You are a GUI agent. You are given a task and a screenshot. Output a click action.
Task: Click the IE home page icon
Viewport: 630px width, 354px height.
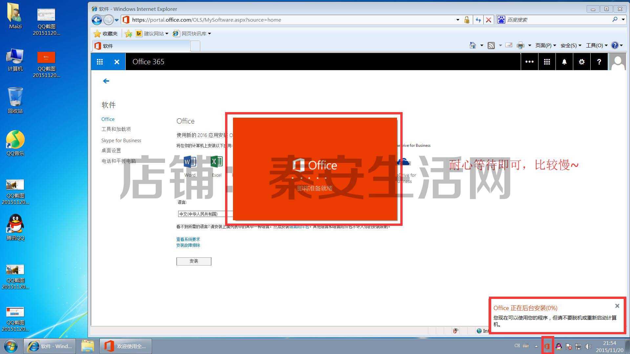473,45
